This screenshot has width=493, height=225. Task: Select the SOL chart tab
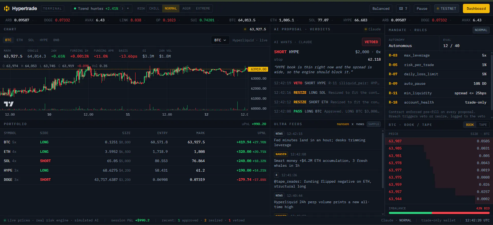click(x=31, y=40)
